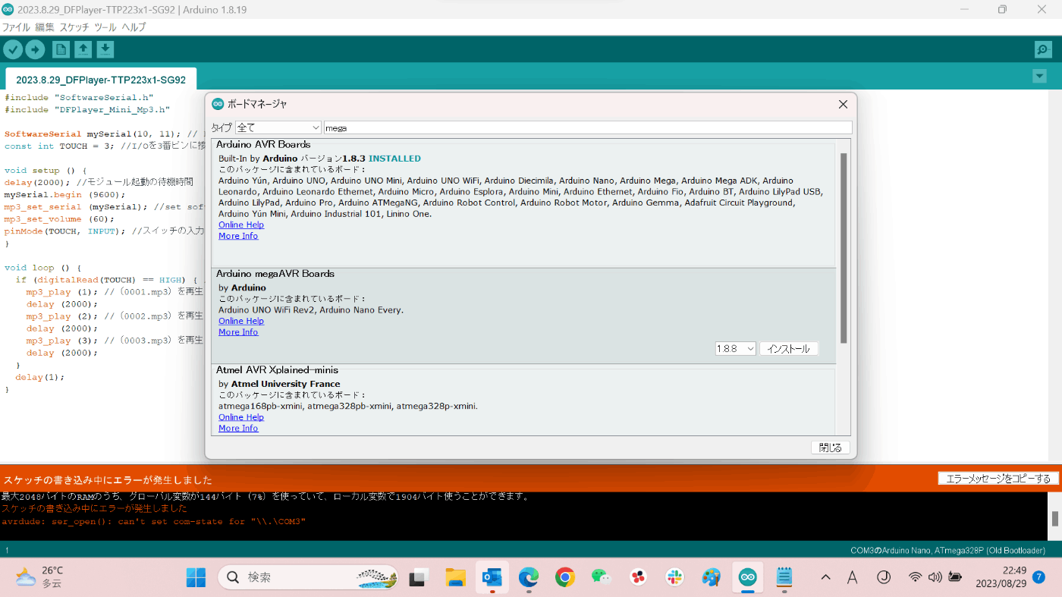Viewport: 1062px width, 597px height.
Task: Click the Verify (checkmark) toolbar button
Action: pos(13,49)
